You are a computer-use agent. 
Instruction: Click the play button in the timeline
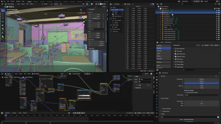point(80,113)
